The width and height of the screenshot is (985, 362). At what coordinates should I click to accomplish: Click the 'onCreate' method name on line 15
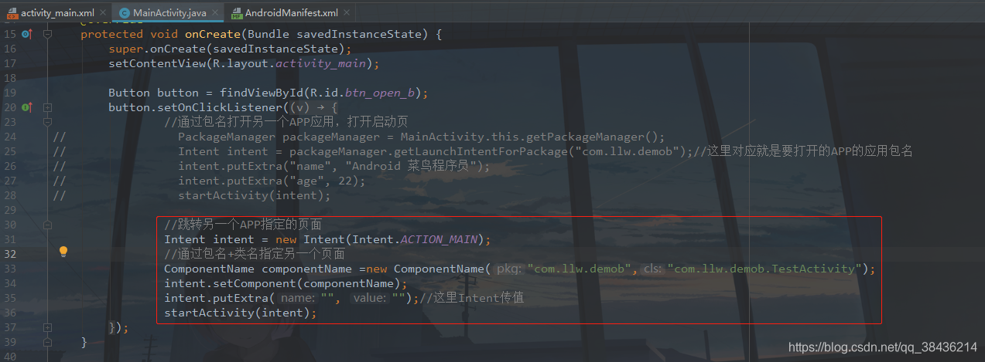coord(213,34)
